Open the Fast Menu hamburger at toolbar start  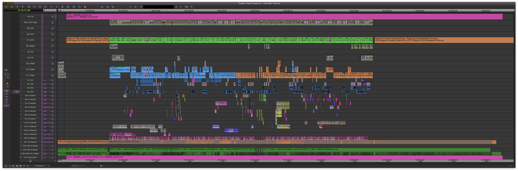coord(6,6)
